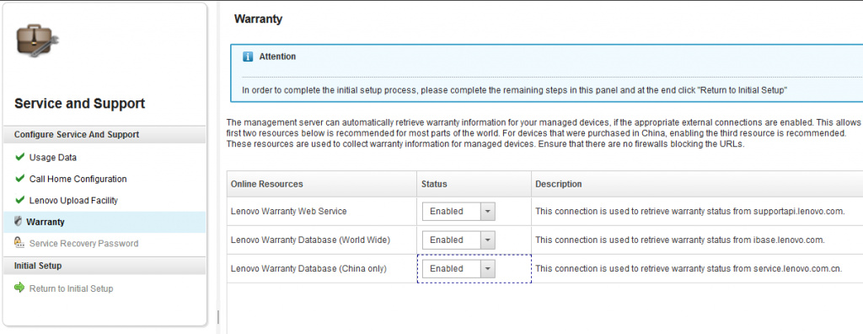Click the shield icon next to Warranty
This screenshot has height=334, width=863.
19,222
